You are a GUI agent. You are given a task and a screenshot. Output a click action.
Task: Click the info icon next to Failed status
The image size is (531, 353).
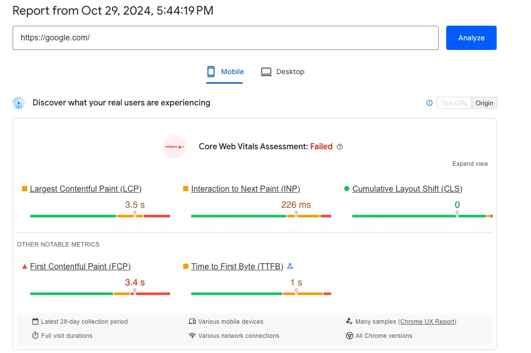coord(339,147)
